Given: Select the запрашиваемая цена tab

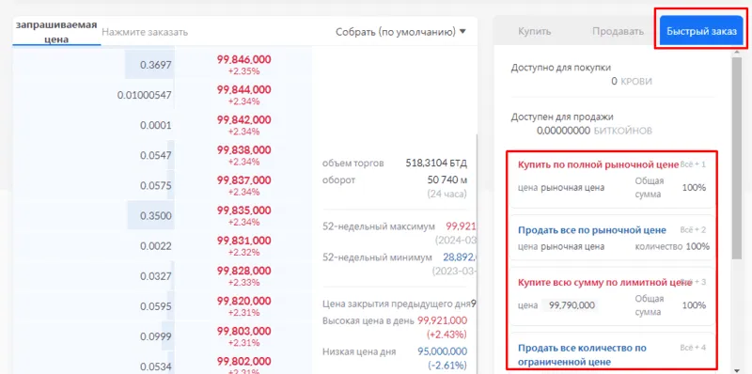Looking at the screenshot, I should click(56, 32).
